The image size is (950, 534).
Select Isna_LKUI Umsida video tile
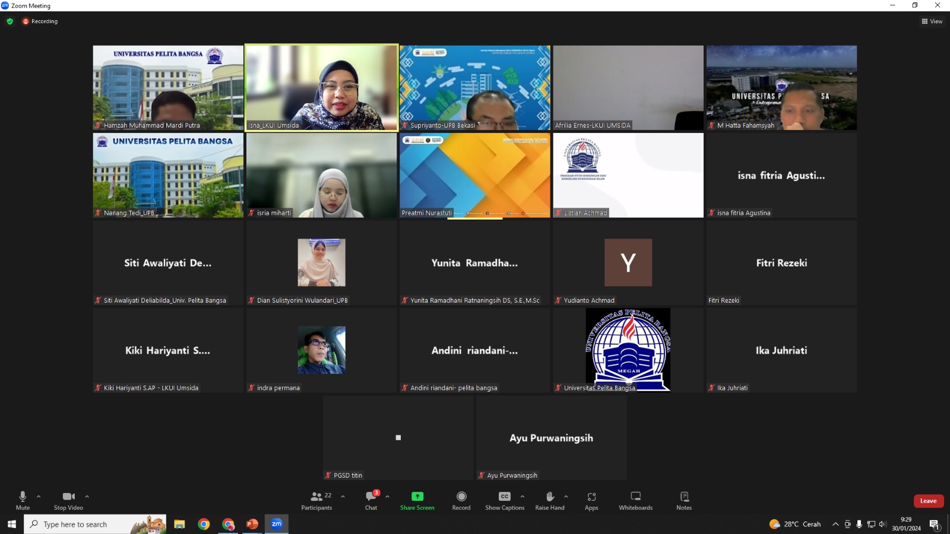321,87
